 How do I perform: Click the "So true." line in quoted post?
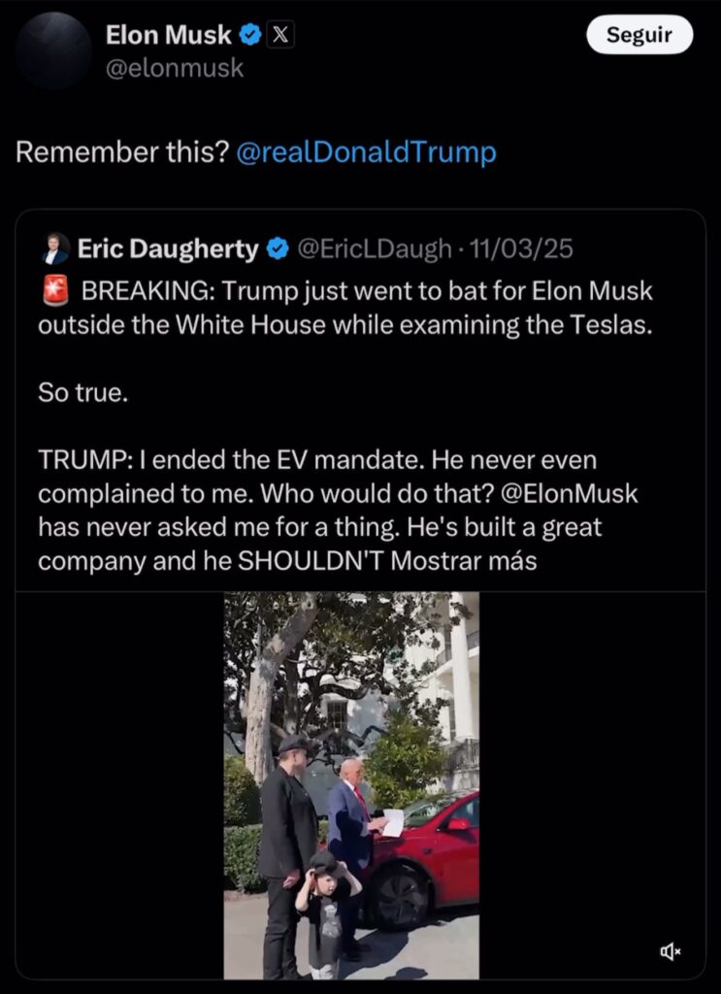click(x=83, y=393)
